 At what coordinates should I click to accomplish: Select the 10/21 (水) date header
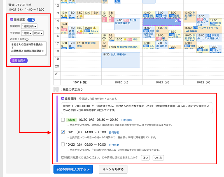(162, 82)
